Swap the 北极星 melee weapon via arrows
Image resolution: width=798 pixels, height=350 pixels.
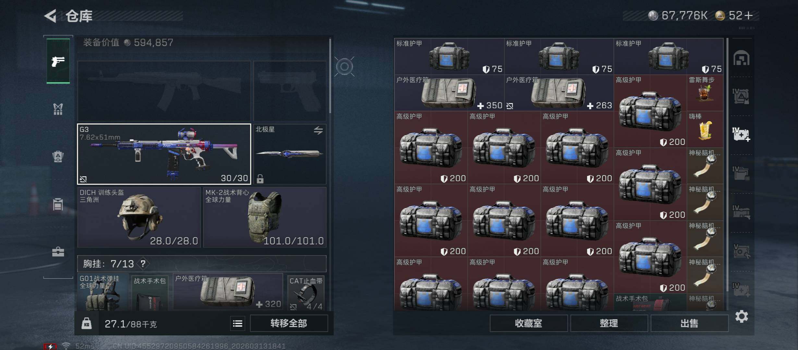point(318,130)
